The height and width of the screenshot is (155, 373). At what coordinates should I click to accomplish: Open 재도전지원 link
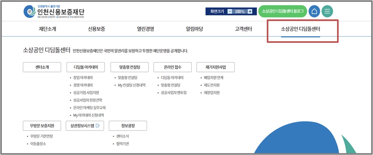[x=212, y=85]
